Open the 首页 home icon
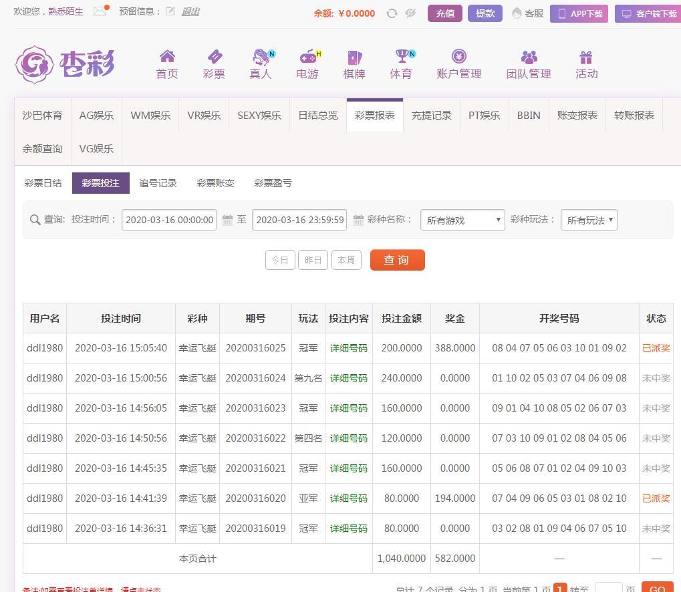Viewport: 681px width, 592px height. 167,57
